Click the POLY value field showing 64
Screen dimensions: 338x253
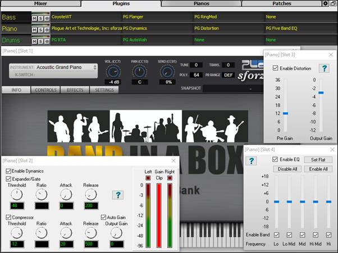click(196, 75)
